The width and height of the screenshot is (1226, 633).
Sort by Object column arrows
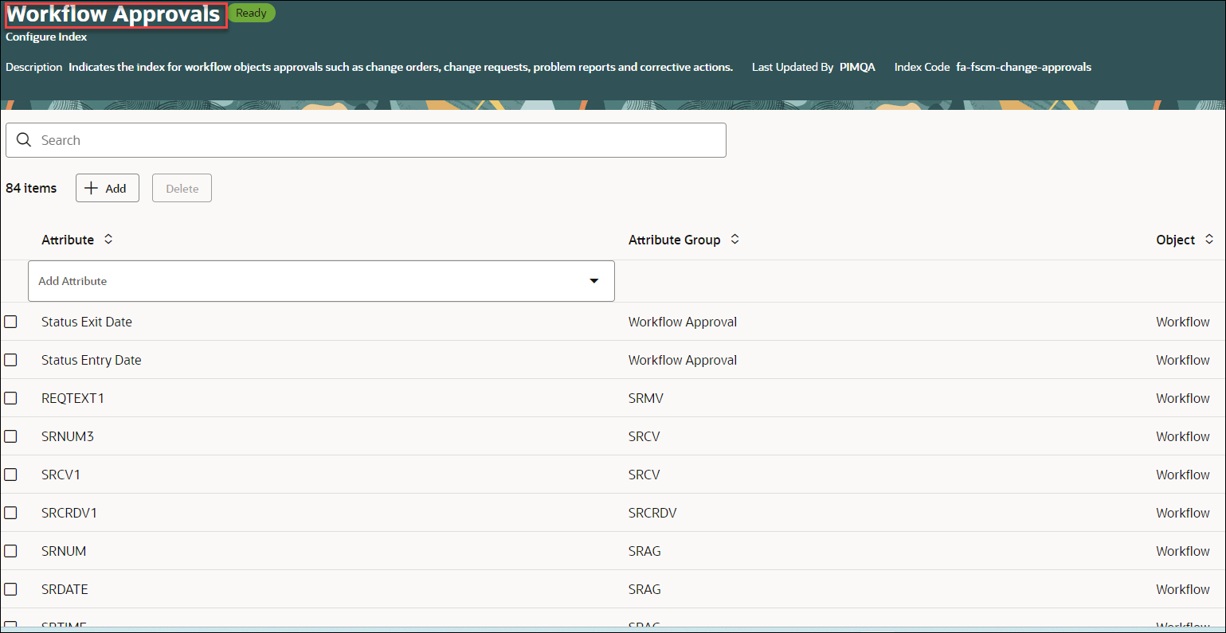(x=1208, y=239)
